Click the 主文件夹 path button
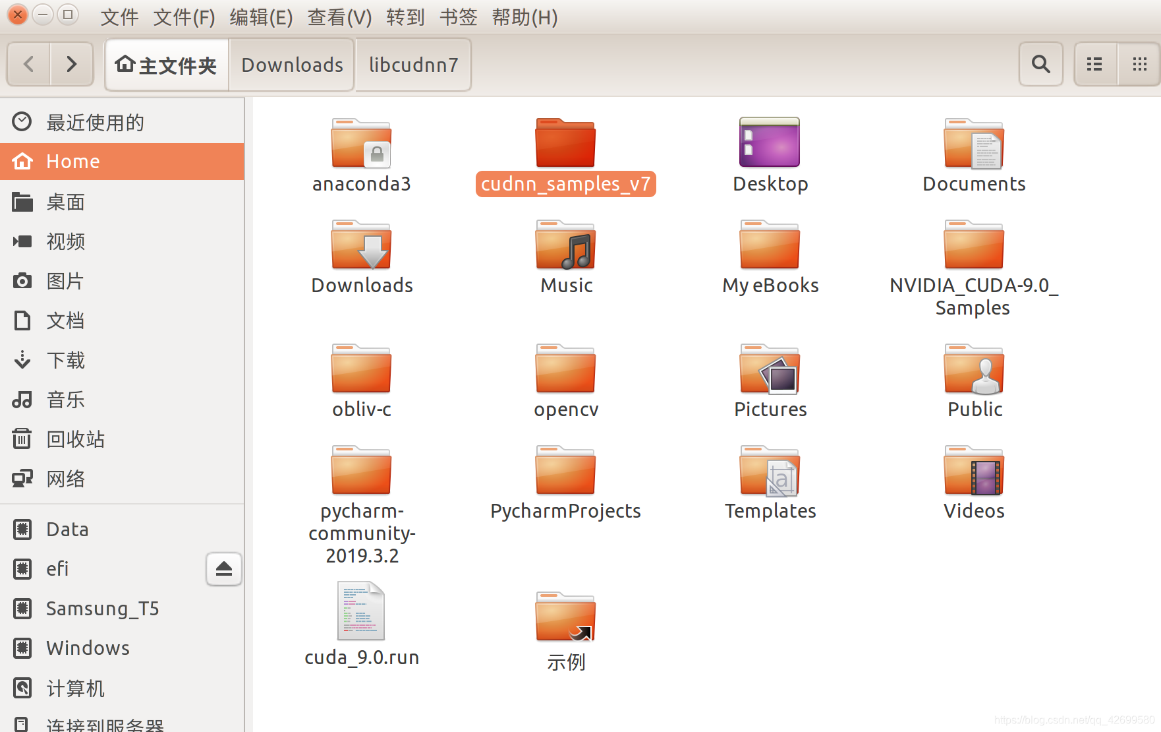Image resolution: width=1161 pixels, height=732 pixels. pyautogui.click(x=167, y=65)
